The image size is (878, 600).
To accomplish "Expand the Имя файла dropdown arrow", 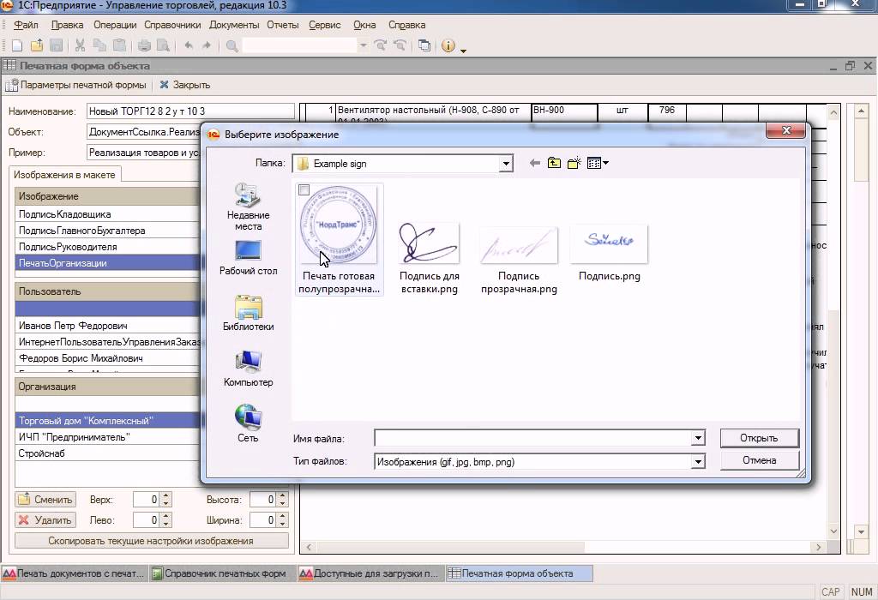I will click(698, 438).
